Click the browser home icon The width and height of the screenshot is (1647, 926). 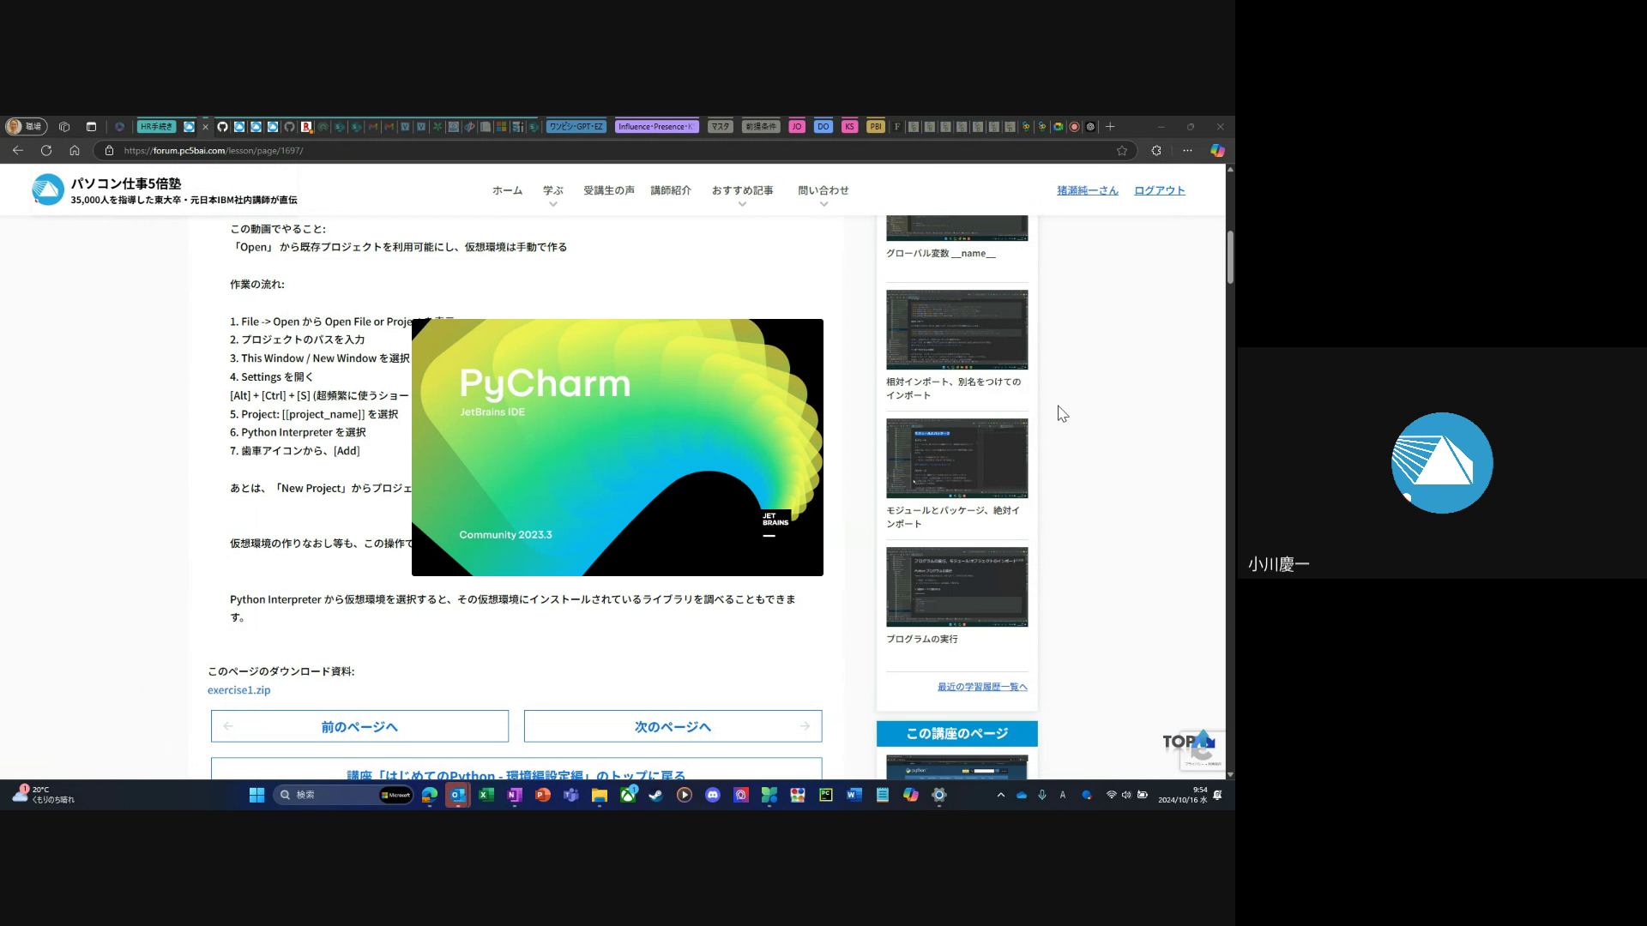click(75, 150)
